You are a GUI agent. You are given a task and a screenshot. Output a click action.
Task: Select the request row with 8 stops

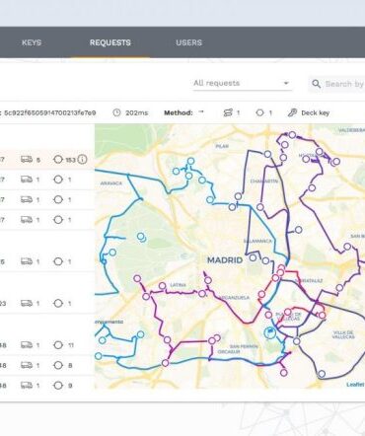point(47,365)
